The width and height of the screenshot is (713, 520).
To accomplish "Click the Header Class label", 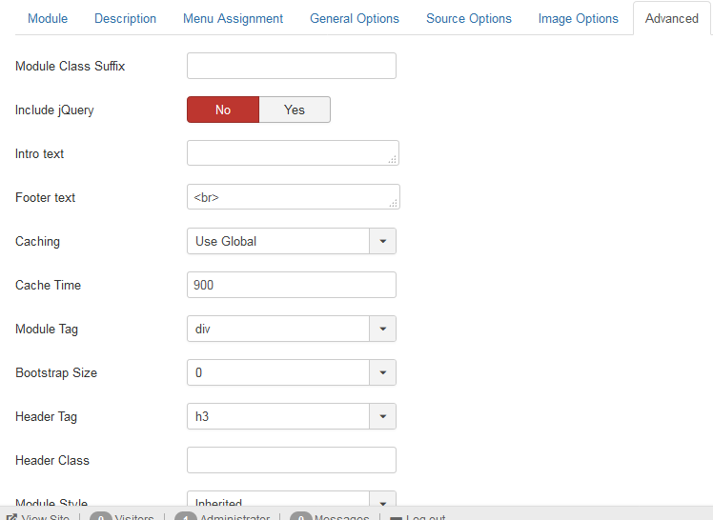I will [52, 461].
